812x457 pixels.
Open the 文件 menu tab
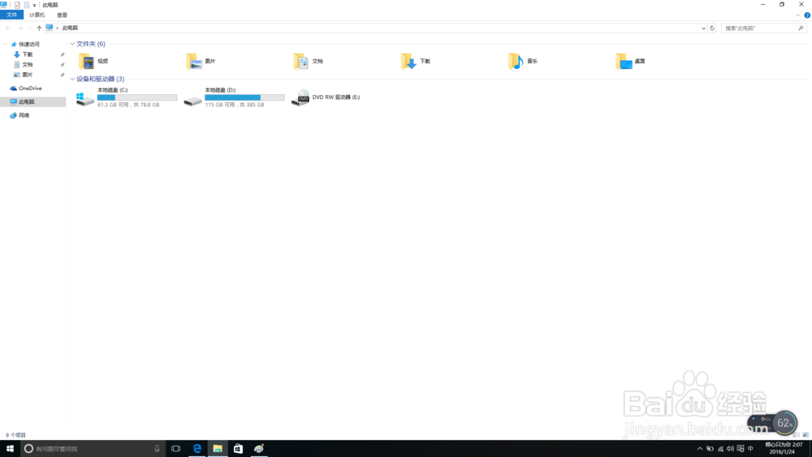pos(12,15)
